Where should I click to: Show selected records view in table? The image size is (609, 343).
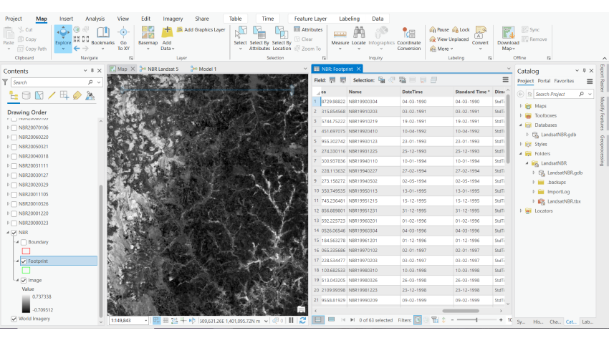[331, 320]
